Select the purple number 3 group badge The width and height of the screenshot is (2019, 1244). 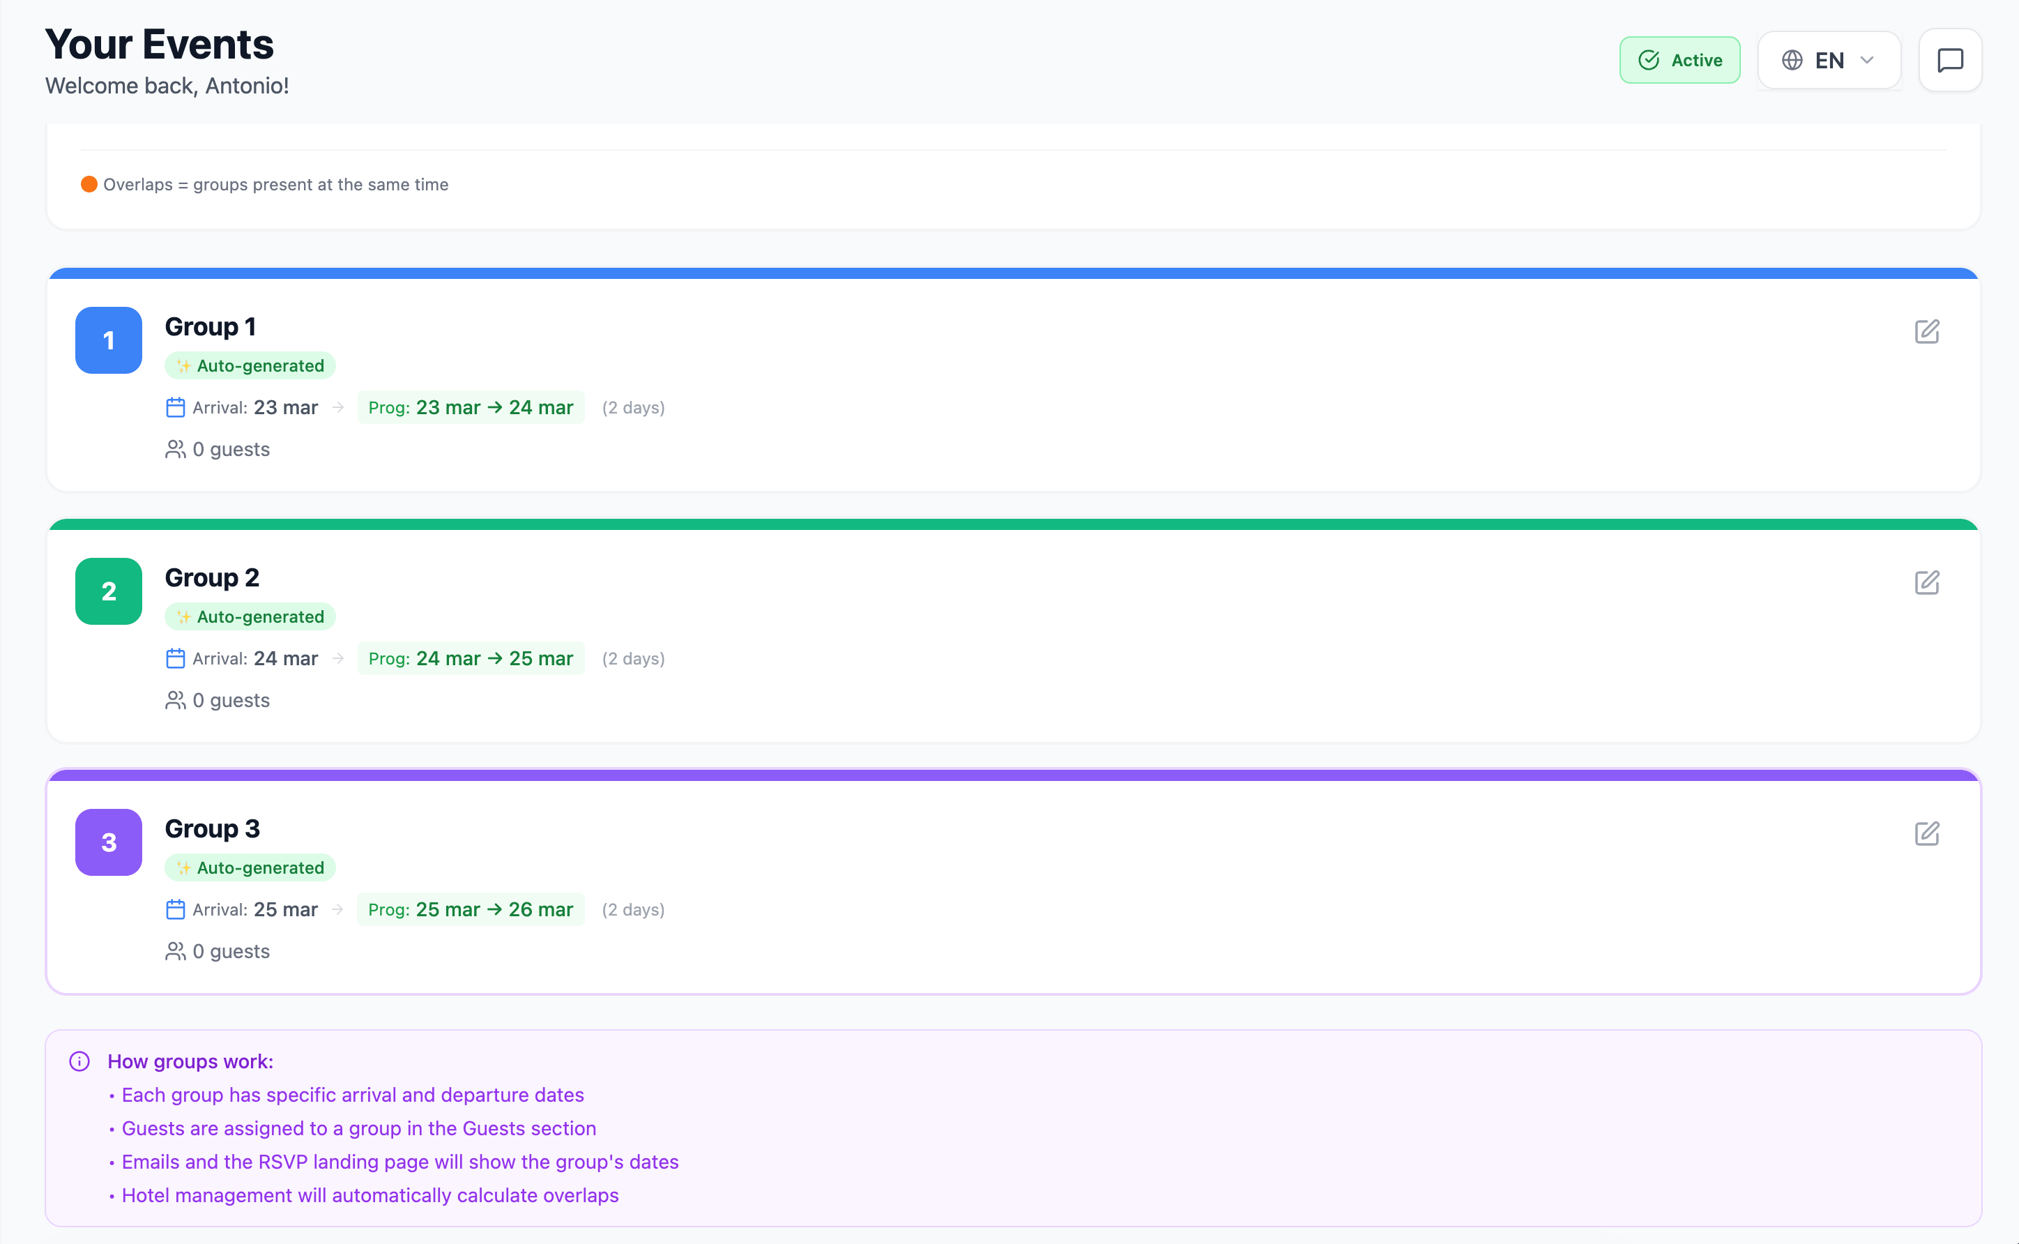tap(109, 842)
